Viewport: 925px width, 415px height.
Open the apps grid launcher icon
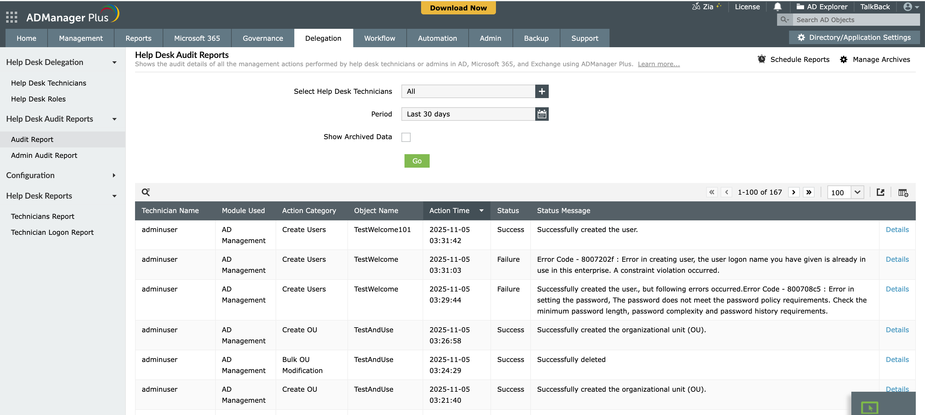tap(11, 17)
